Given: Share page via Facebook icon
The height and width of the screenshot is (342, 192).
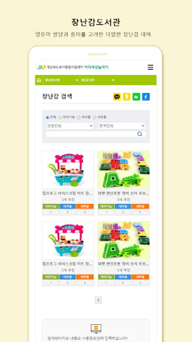Looking at the screenshot, I should pyautogui.click(x=146, y=97).
